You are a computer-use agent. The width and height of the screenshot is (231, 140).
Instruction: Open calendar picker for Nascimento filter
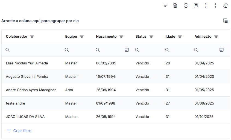tap(127, 50)
